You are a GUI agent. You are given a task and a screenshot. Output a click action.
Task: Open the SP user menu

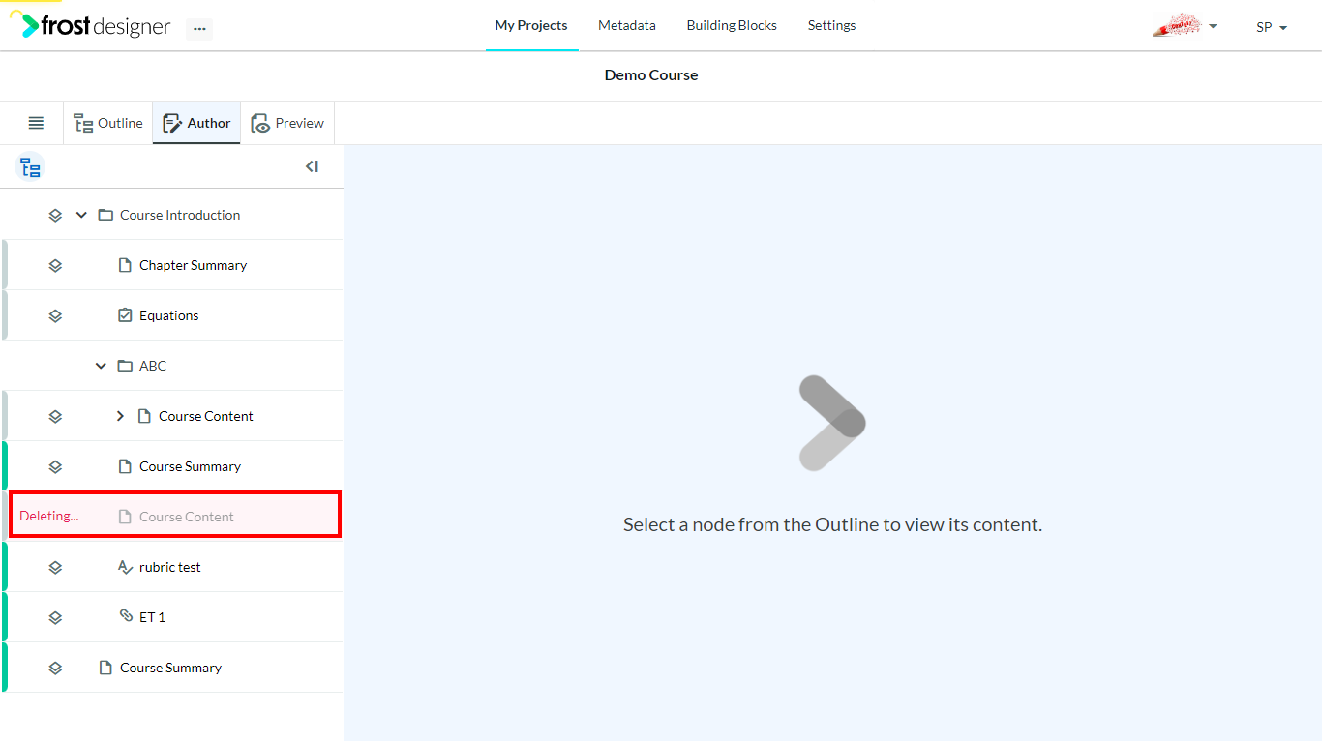1272,27
